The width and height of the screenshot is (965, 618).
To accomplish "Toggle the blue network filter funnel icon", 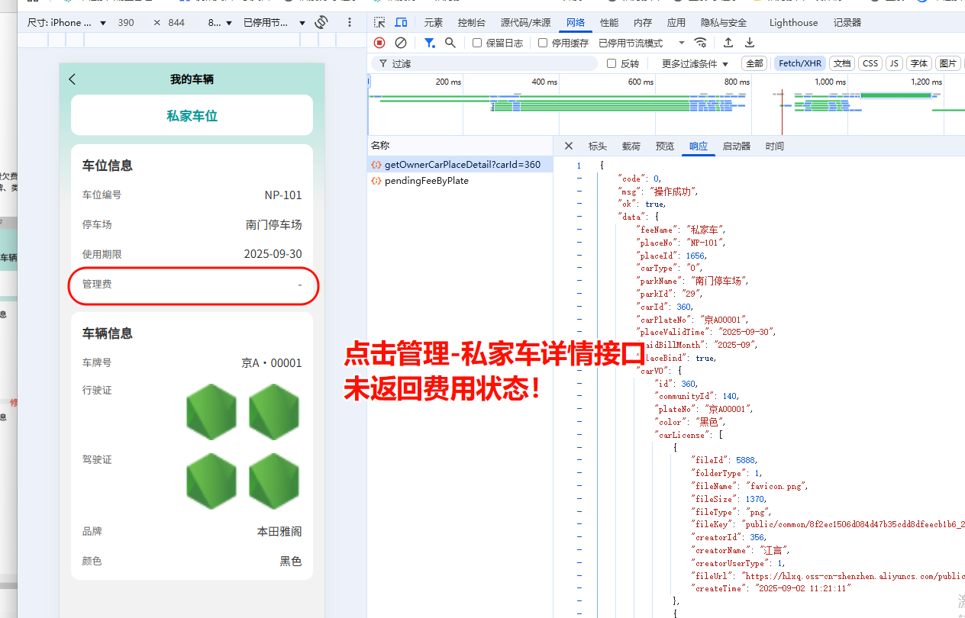I will pyautogui.click(x=430, y=43).
